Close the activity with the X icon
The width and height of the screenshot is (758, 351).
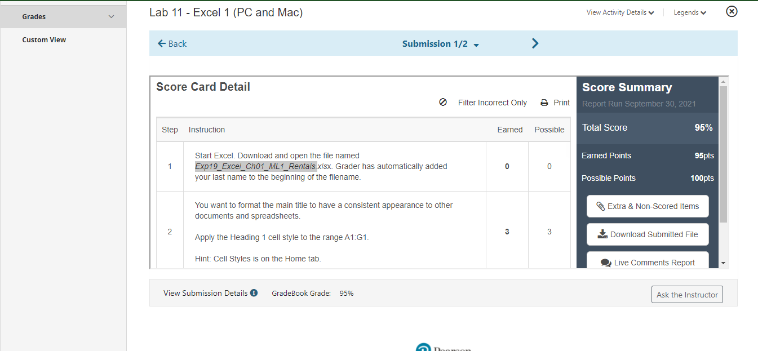coord(732,11)
